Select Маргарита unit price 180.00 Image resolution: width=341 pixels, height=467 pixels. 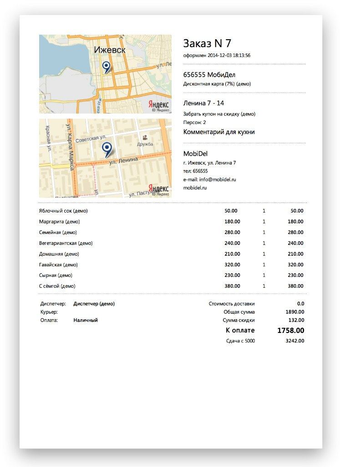pos(232,222)
